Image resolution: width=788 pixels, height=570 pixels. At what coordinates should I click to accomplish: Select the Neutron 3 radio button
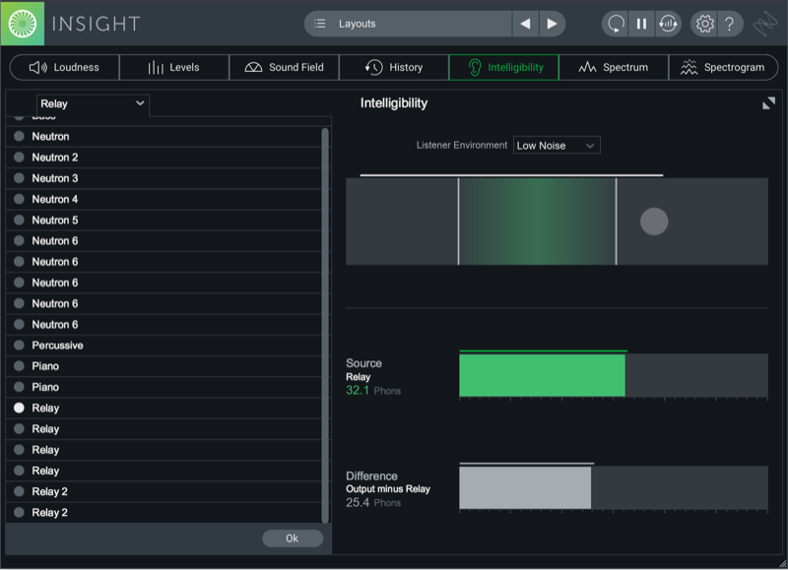pyautogui.click(x=19, y=178)
